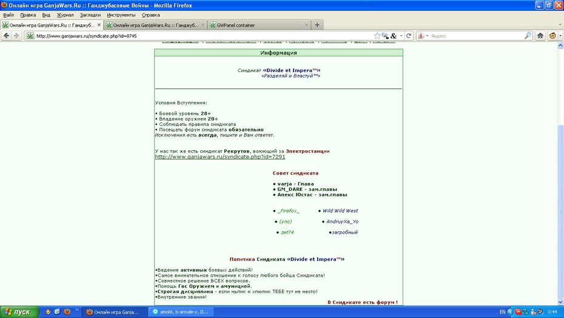564x318 pixels.
Task: Click the ampersand icon in address bar
Action: tap(394, 36)
